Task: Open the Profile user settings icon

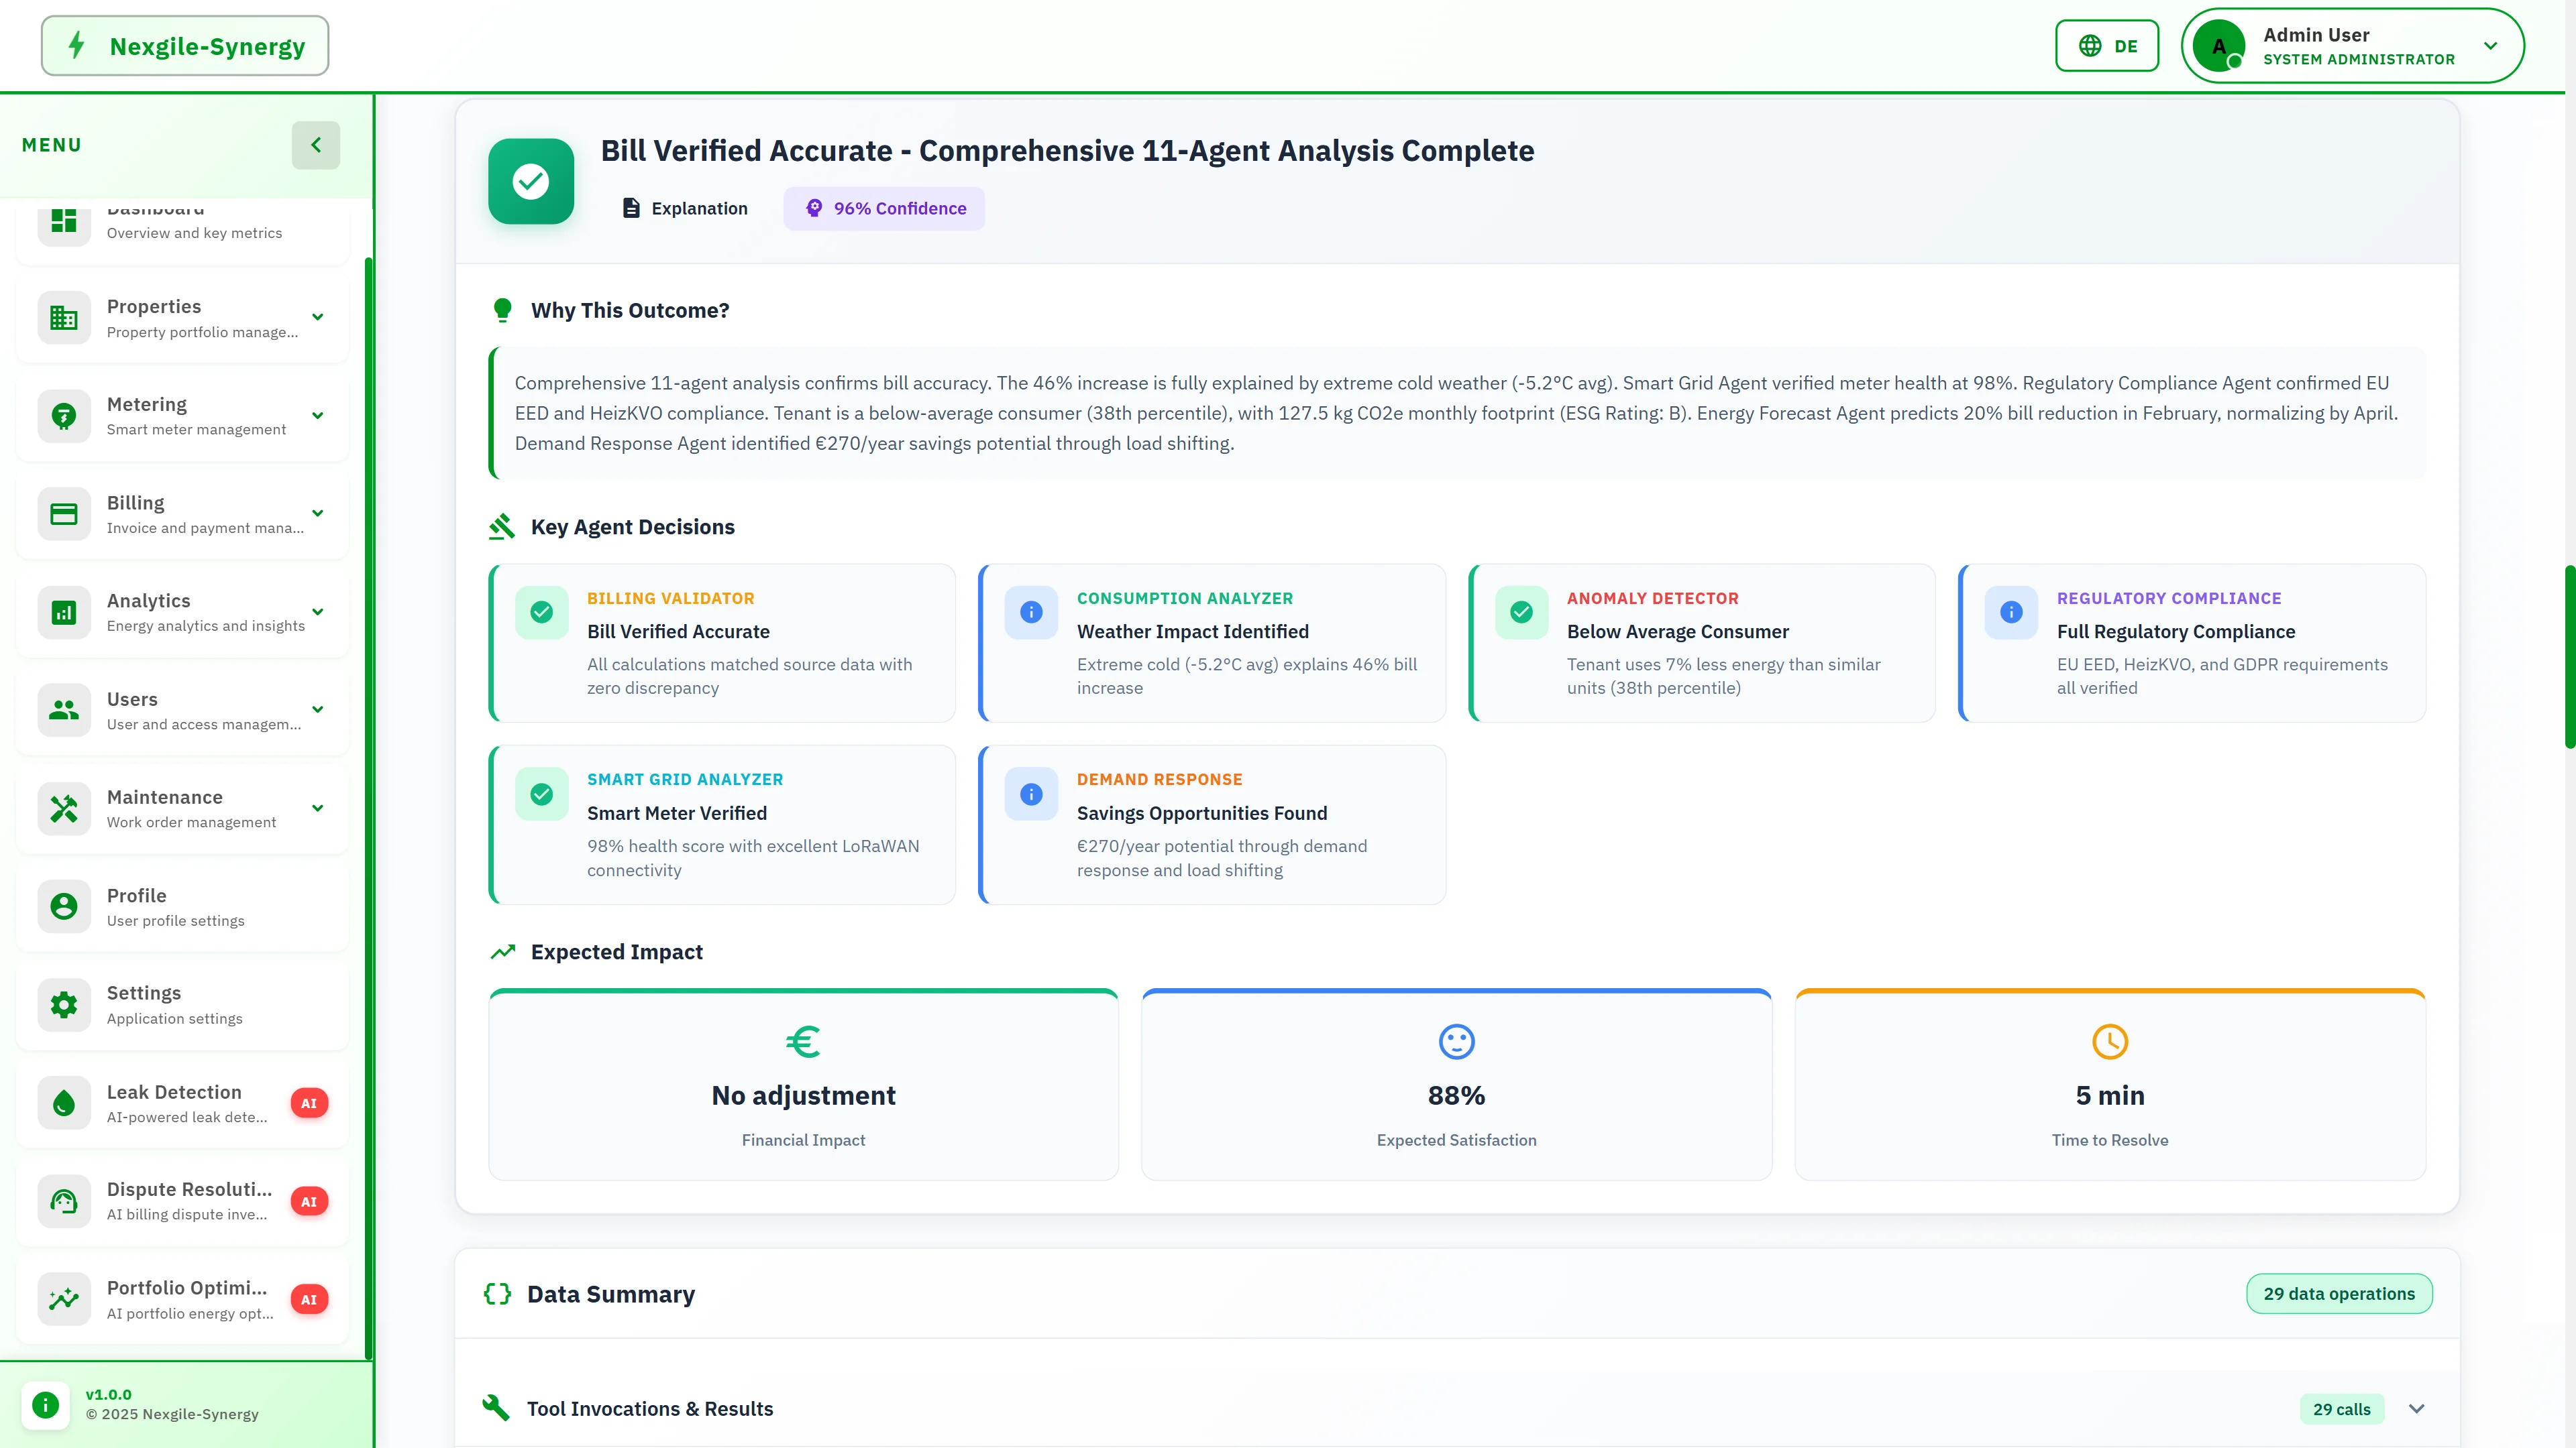Action: point(63,906)
